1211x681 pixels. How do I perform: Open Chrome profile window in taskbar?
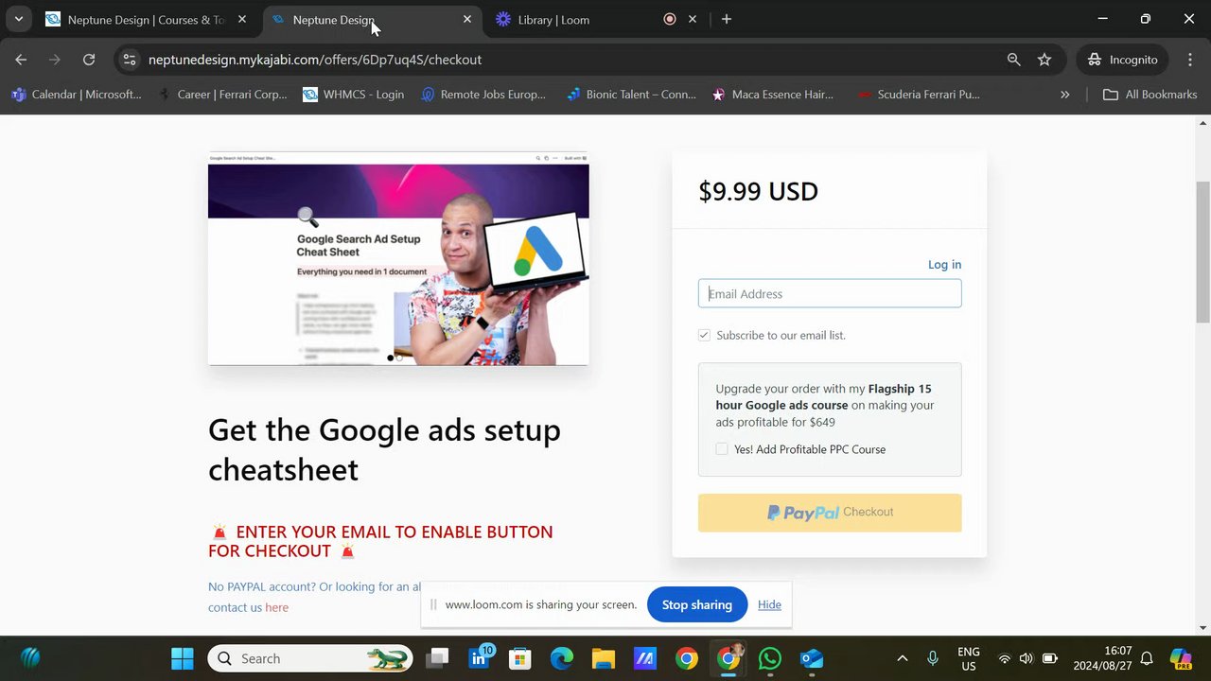click(728, 658)
